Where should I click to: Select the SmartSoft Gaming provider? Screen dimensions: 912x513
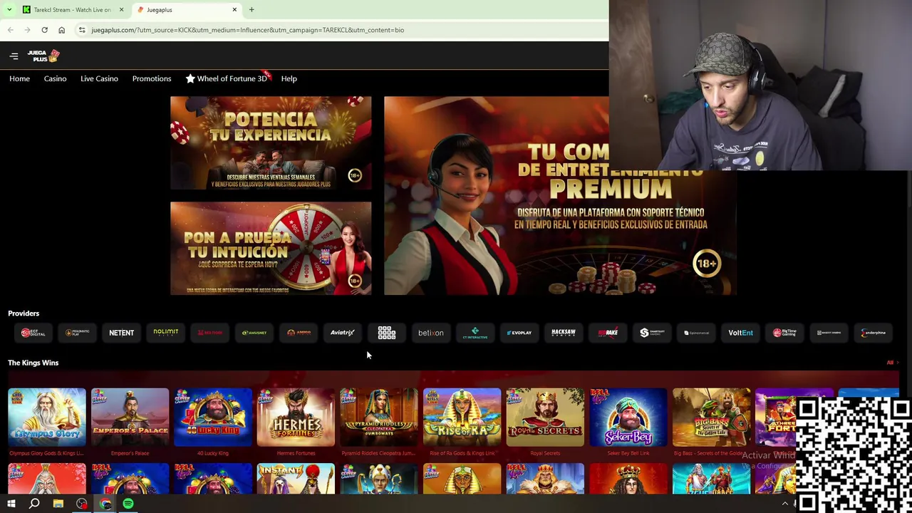pyautogui.click(x=652, y=333)
